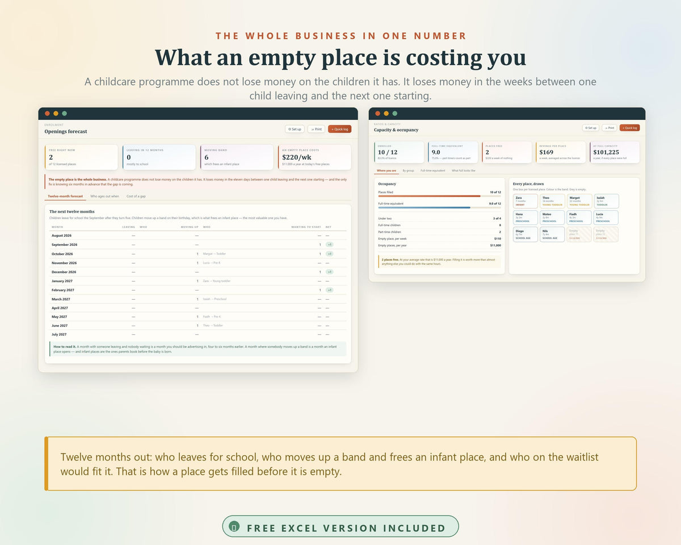681x545 pixels.
Task: Click the Enrolled 10 / 12 card
Action: [399, 152]
